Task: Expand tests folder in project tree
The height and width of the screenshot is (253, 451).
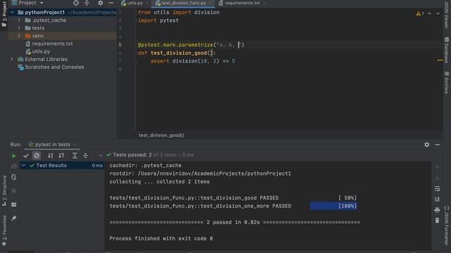Action: (19, 28)
